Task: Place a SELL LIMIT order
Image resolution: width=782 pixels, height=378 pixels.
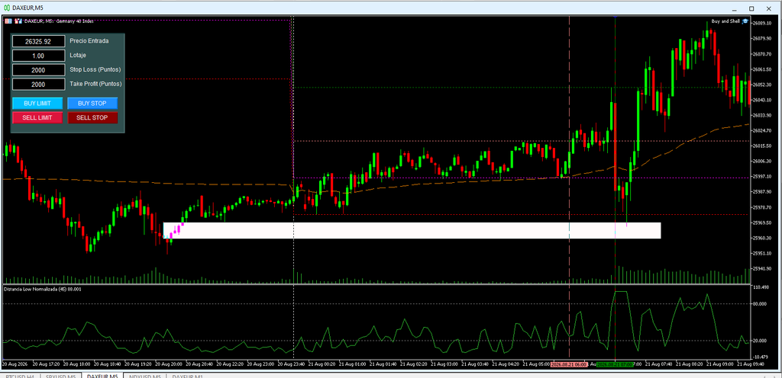Action: tap(37, 118)
